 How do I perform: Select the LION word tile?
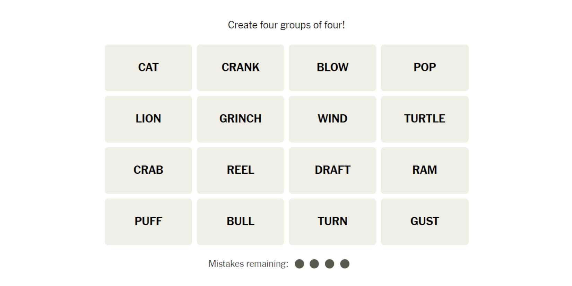pyautogui.click(x=148, y=119)
